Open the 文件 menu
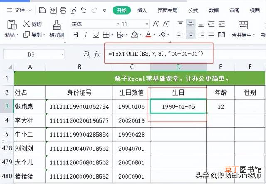This screenshot has width=266, height=184. click(19, 10)
